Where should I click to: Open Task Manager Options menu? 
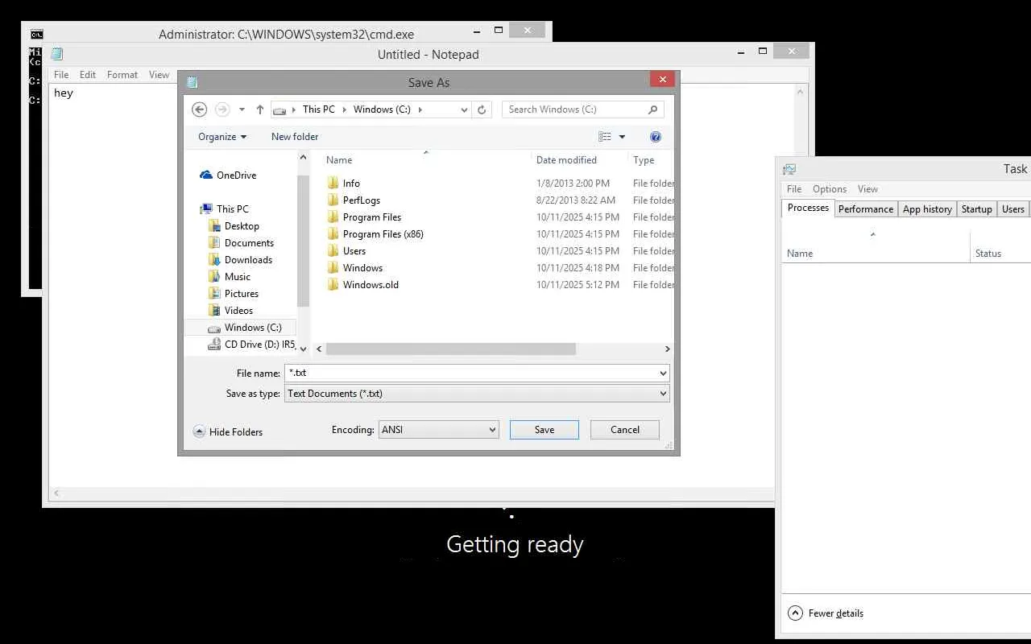830,189
